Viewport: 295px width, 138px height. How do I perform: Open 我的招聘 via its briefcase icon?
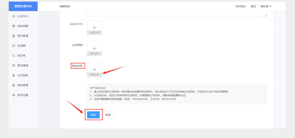[14, 26]
